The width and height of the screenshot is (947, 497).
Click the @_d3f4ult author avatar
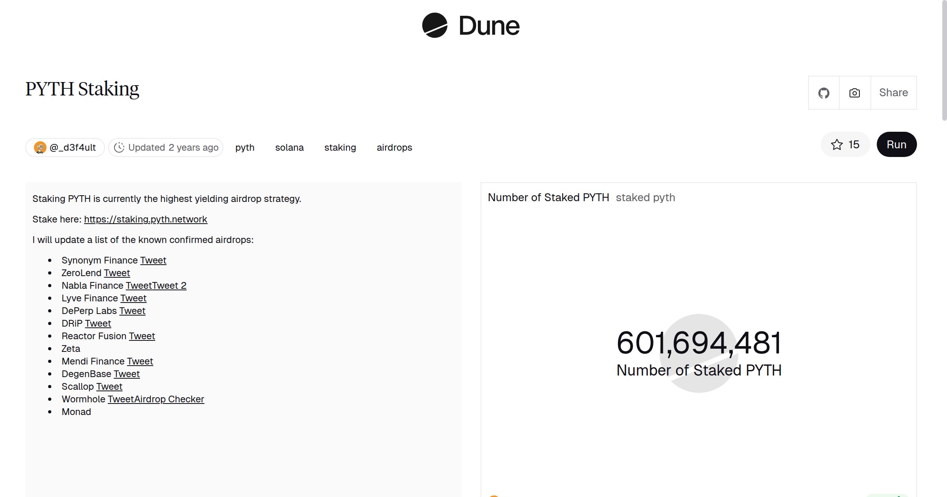(40, 148)
